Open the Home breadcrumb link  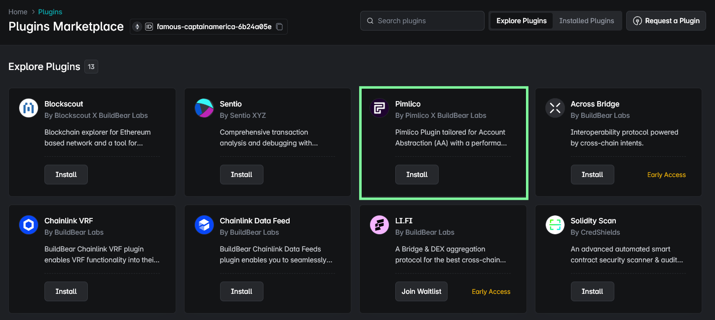point(18,11)
